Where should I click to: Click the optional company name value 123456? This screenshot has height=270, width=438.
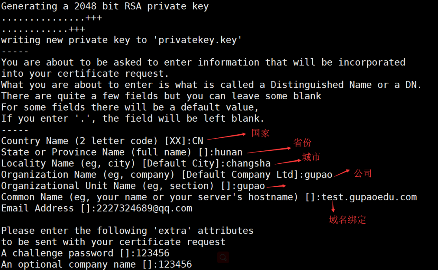175,264
